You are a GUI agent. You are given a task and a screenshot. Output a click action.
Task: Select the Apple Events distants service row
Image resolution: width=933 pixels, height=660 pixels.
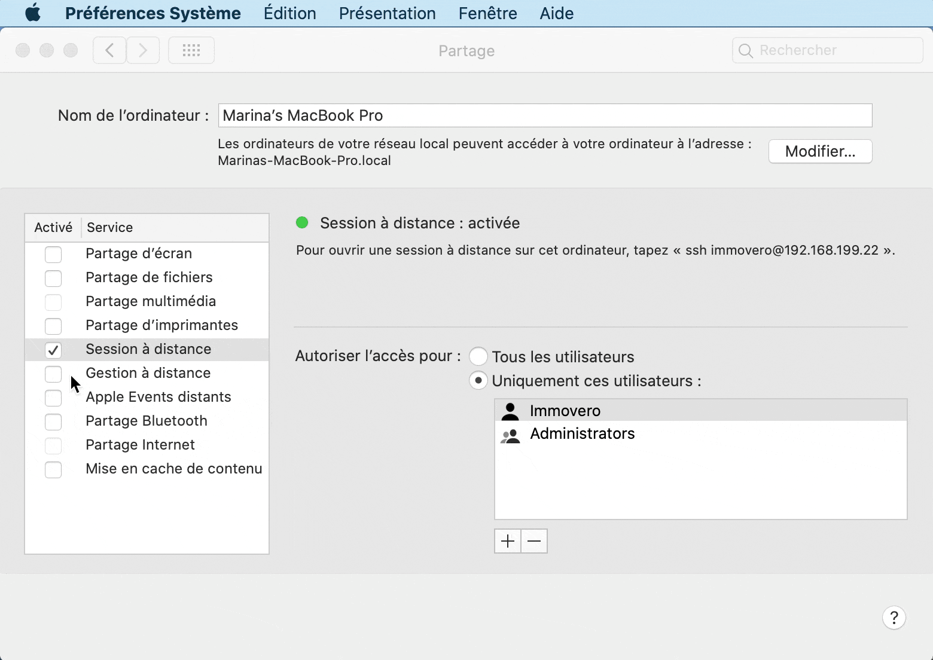pos(147,397)
